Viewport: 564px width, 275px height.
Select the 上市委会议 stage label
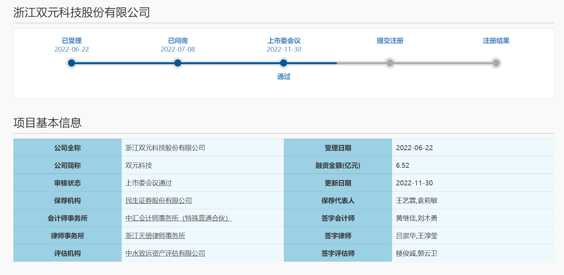pyautogui.click(x=284, y=41)
